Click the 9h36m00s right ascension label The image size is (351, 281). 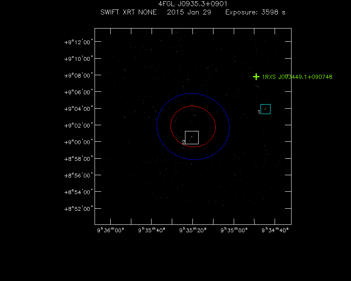click(x=111, y=230)
